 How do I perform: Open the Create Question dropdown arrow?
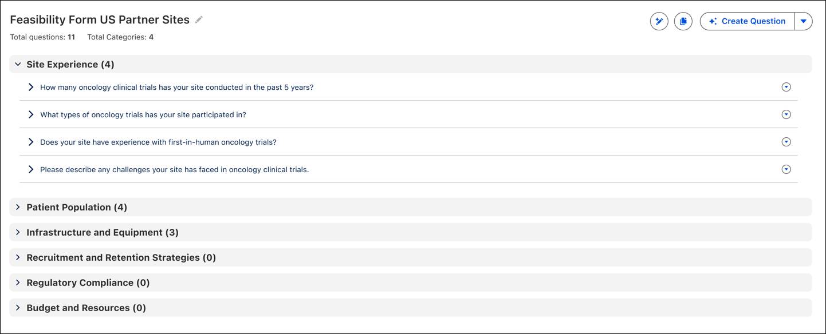tap(803, 21)
